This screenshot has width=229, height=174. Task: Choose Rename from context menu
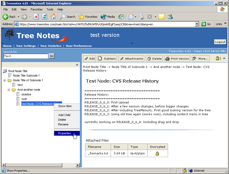tap(63, 124)
